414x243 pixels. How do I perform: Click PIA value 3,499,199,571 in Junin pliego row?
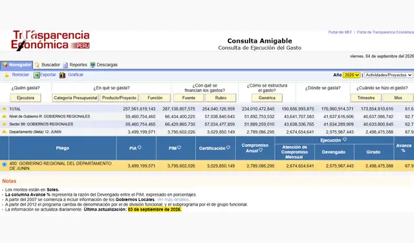coord(142,166)
